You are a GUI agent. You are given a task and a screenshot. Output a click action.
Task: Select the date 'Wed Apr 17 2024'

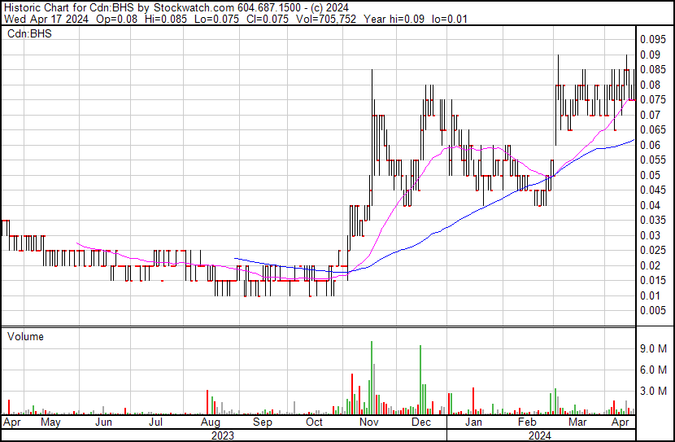point(46,19)
